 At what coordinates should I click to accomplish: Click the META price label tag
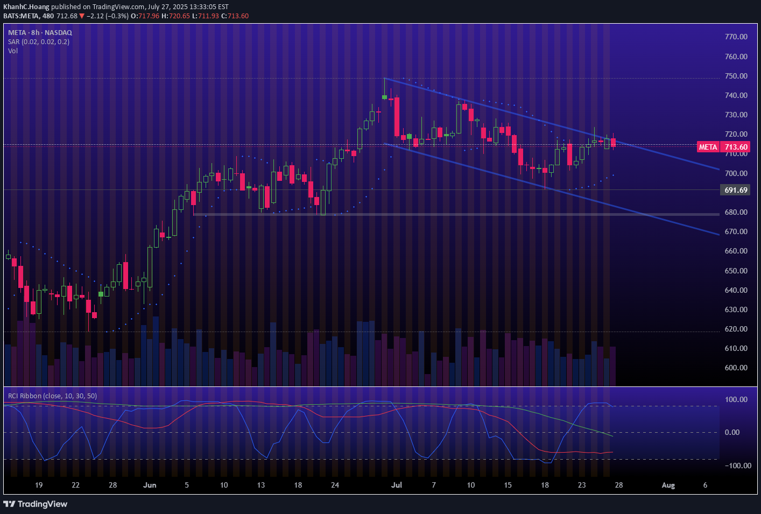pos(708,147)
